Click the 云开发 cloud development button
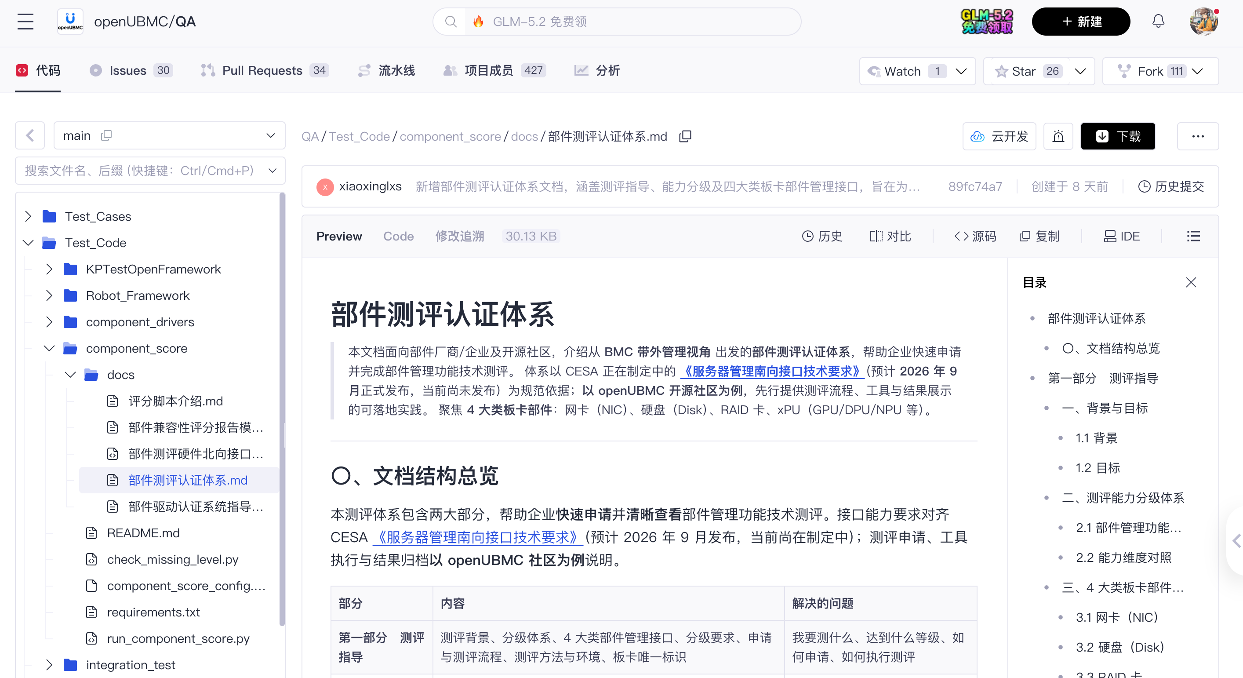The image size is (1243, 678). coord(999,137)
